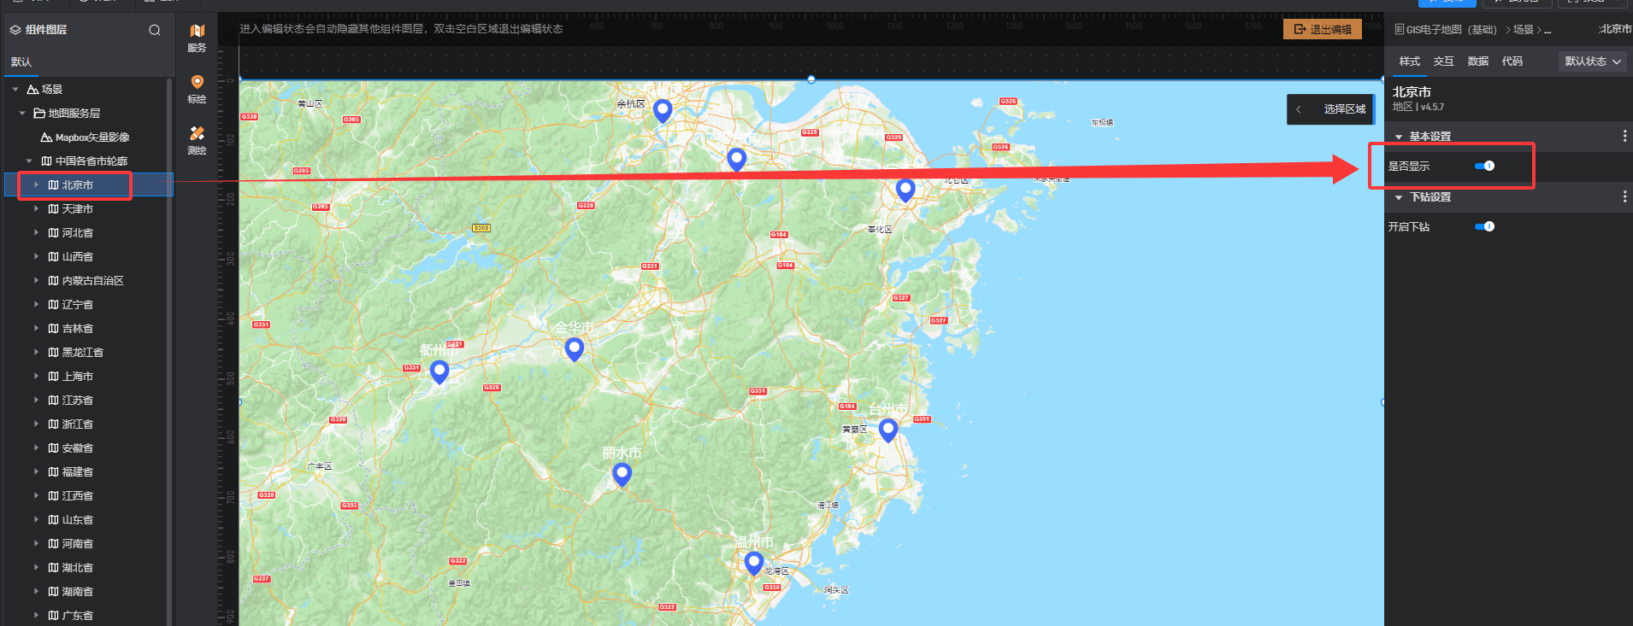
Task: Collapse the 下钻设置 section
Action: click(1399, 197)
